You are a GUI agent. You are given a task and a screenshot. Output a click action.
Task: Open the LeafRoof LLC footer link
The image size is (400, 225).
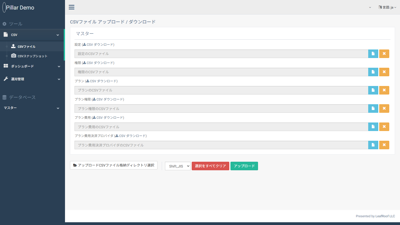[x=385, y=216]
